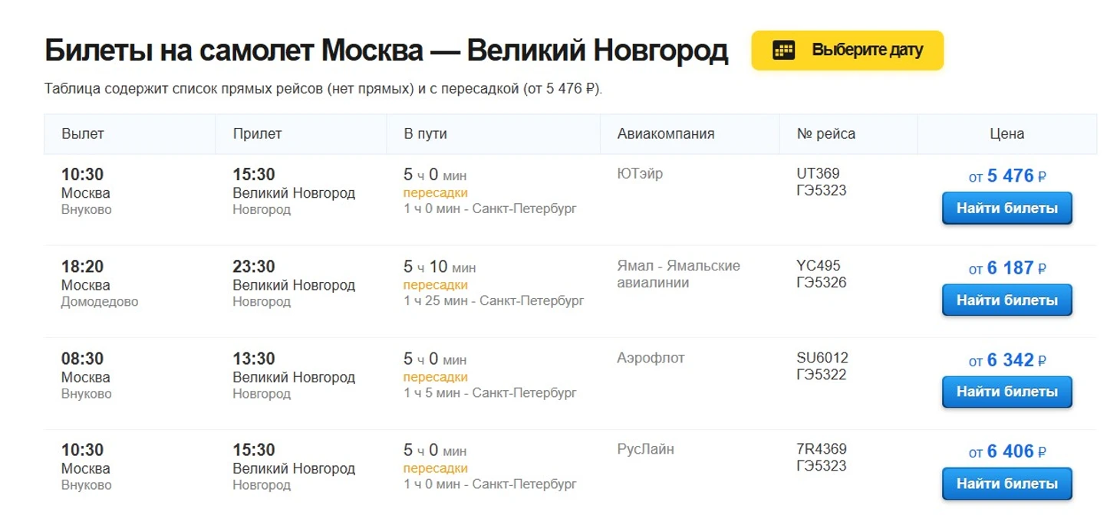Click the РусЛайн airline name
The width and height of the screenshot is (1120, 515).
pos(645,449)
